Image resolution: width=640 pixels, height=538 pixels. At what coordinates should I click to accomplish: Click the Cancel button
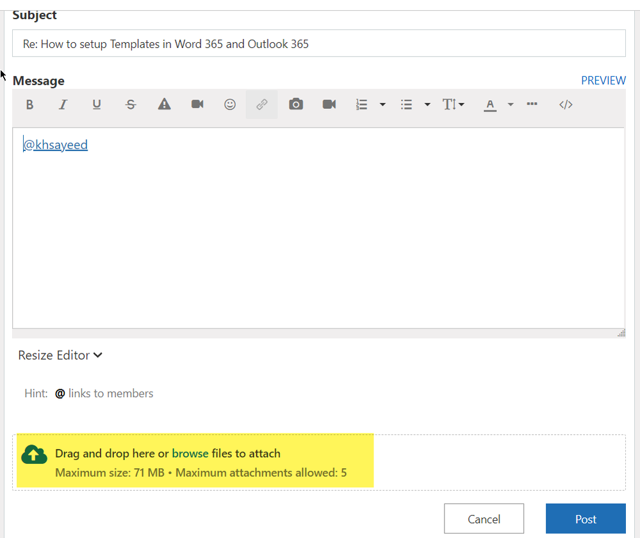pos(484,518)
